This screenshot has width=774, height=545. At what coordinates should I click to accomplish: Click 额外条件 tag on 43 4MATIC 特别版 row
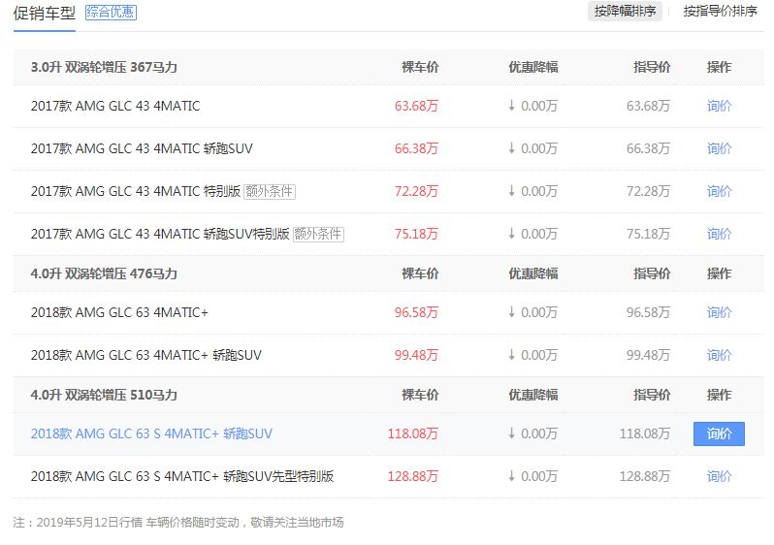click(x=270, y=192)
